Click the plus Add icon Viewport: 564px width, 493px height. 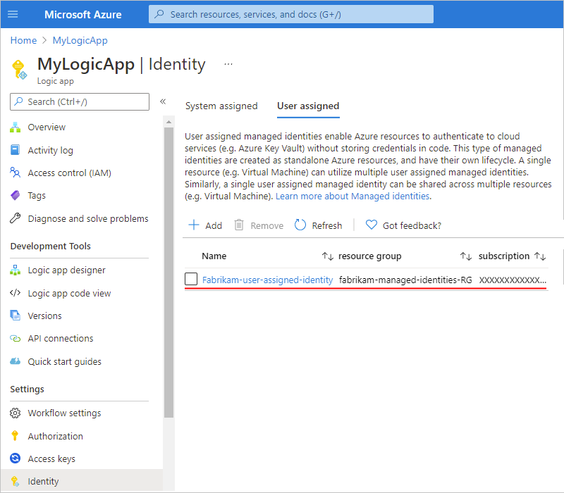(193, 225)
